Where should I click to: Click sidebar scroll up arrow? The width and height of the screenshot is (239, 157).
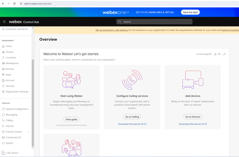(x=33, y=28)
